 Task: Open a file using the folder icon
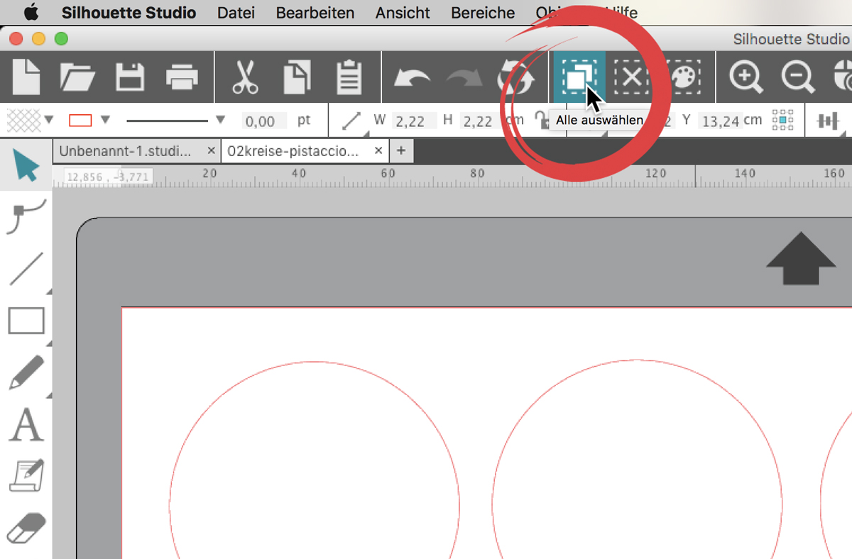pyautogui.click(x=77, y=77)
